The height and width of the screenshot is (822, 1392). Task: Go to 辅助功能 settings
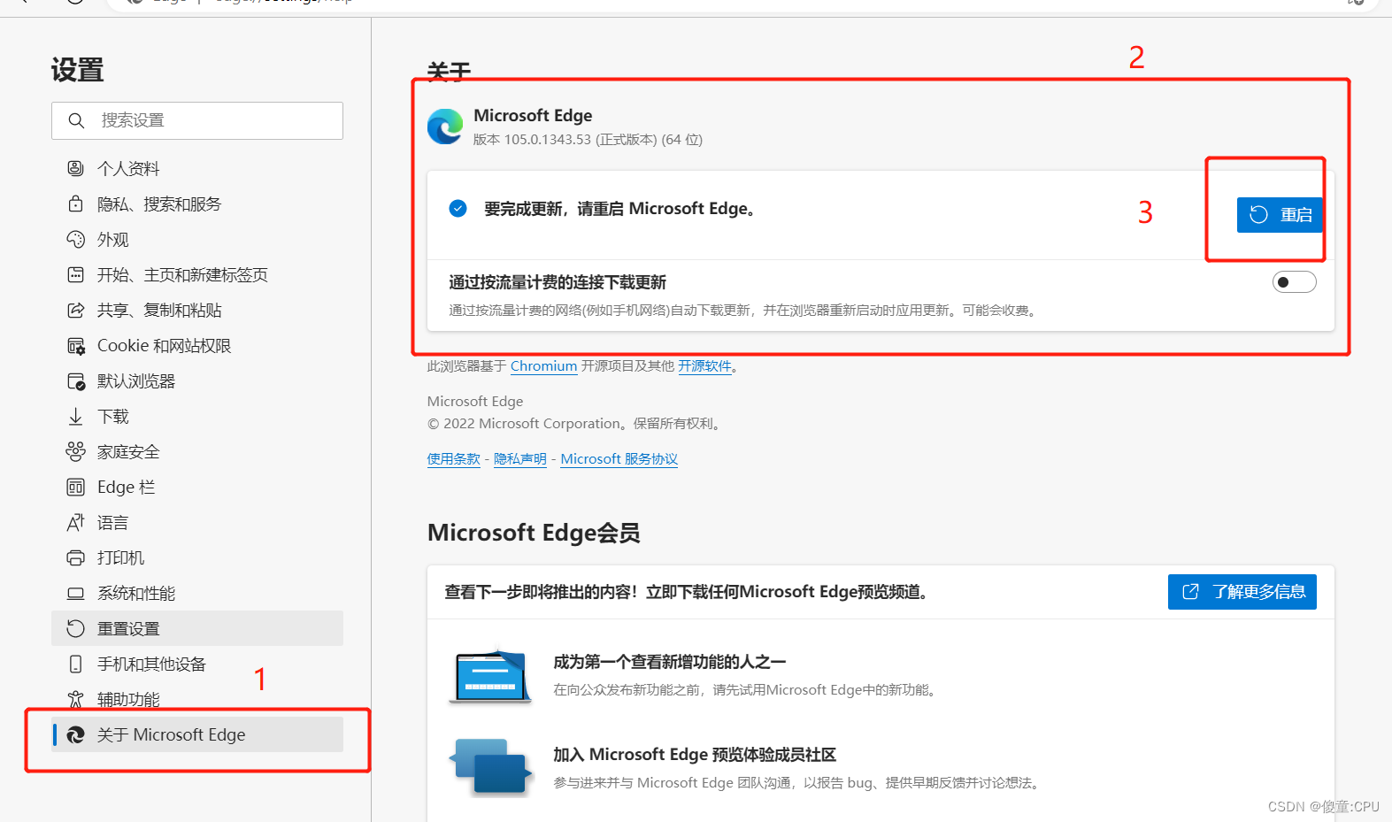pyautogui.click(x=197, y=699)
